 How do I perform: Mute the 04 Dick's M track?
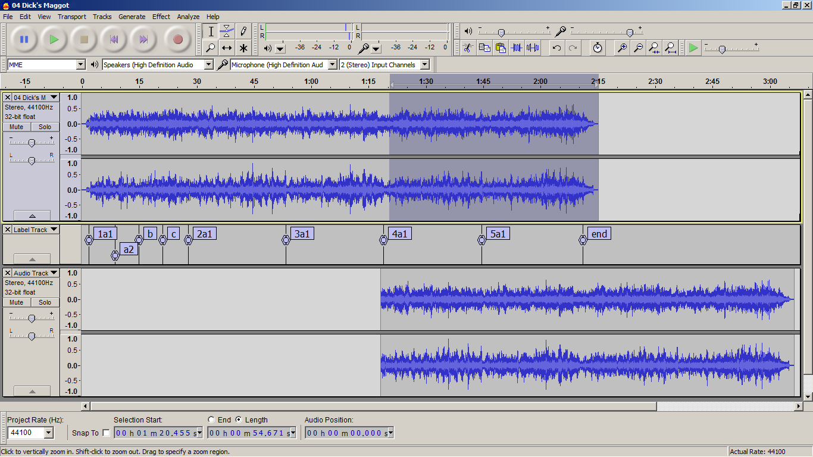(x=17, y=127)
